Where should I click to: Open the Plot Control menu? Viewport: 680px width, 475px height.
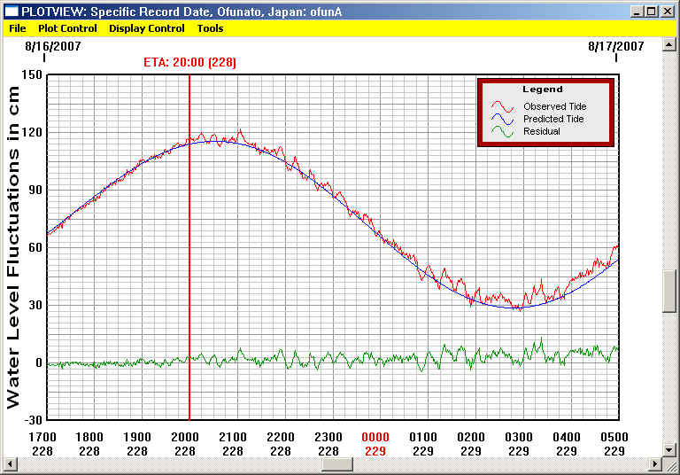pos(67,28)
